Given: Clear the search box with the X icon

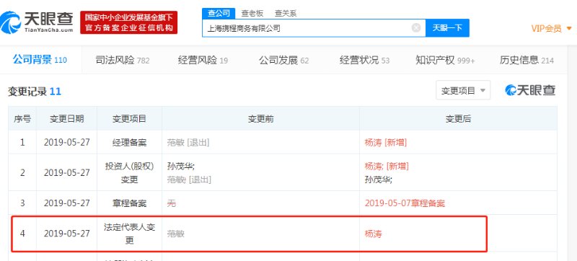Looking at the screenshot, I should (x=416, y=28).
